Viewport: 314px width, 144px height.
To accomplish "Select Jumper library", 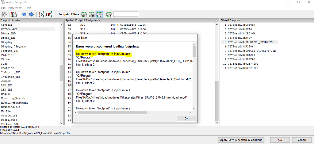I will 6,81.
